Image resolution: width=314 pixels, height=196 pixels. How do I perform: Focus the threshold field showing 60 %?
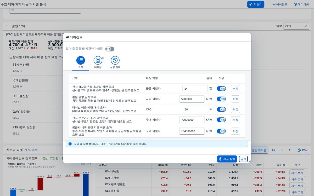pos(195,109)
